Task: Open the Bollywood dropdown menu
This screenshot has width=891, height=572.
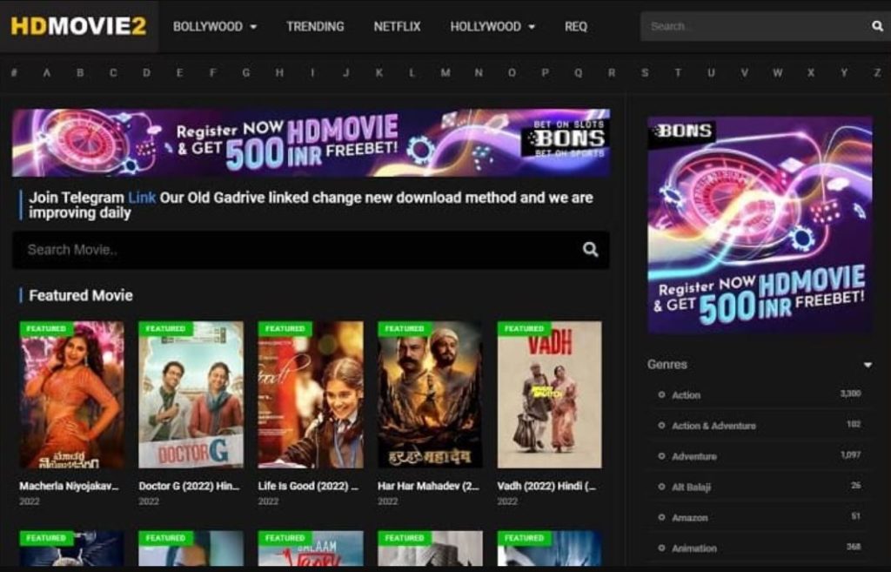Action: (x=215, y=27)
